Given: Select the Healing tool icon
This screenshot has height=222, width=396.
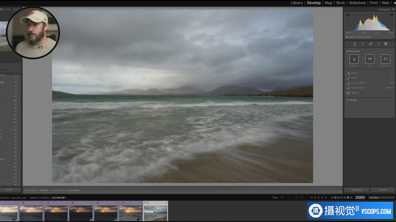Looking at the screenshot, I should (x=370, y=44).
